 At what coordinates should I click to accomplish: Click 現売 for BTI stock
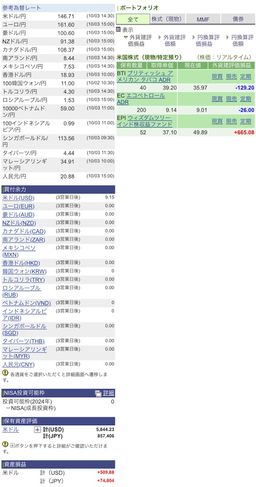(231, 77)
